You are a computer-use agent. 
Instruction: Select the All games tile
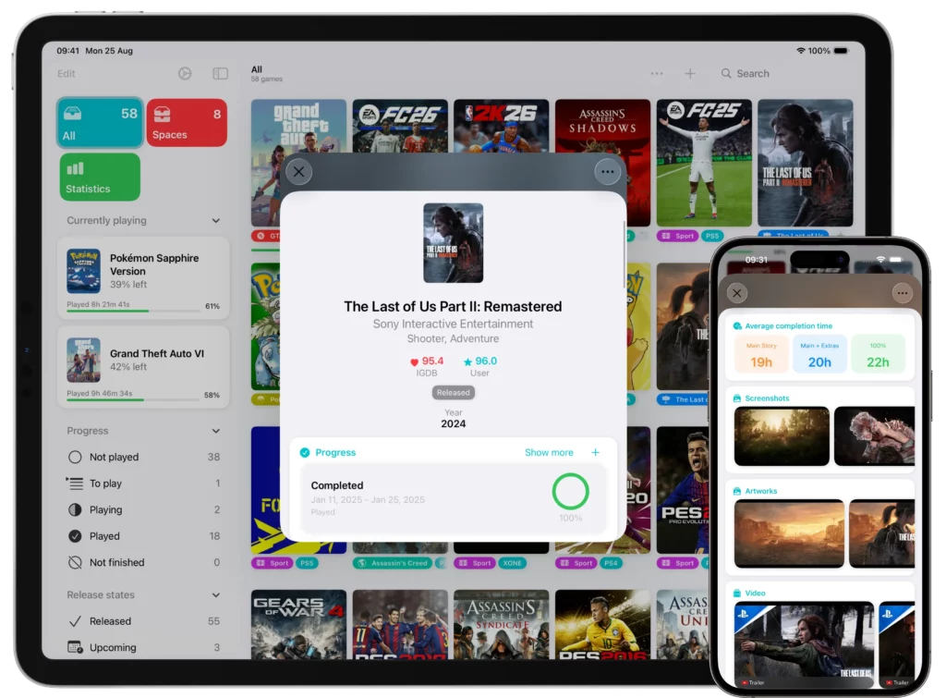tap(100, 123)
